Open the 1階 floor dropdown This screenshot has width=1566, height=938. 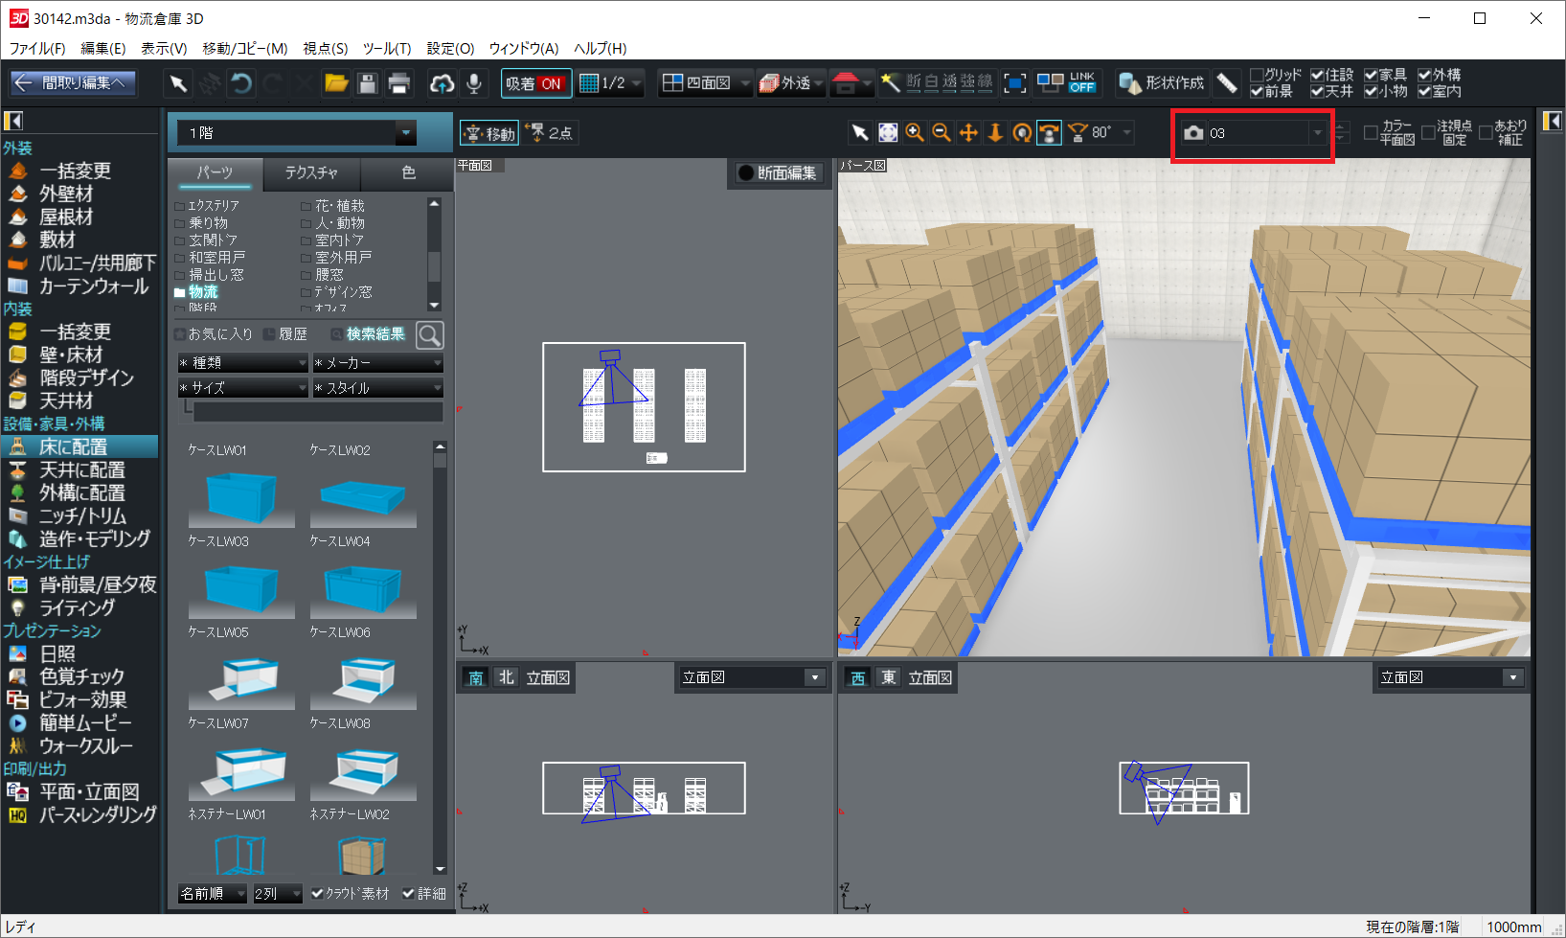point(405,133)
